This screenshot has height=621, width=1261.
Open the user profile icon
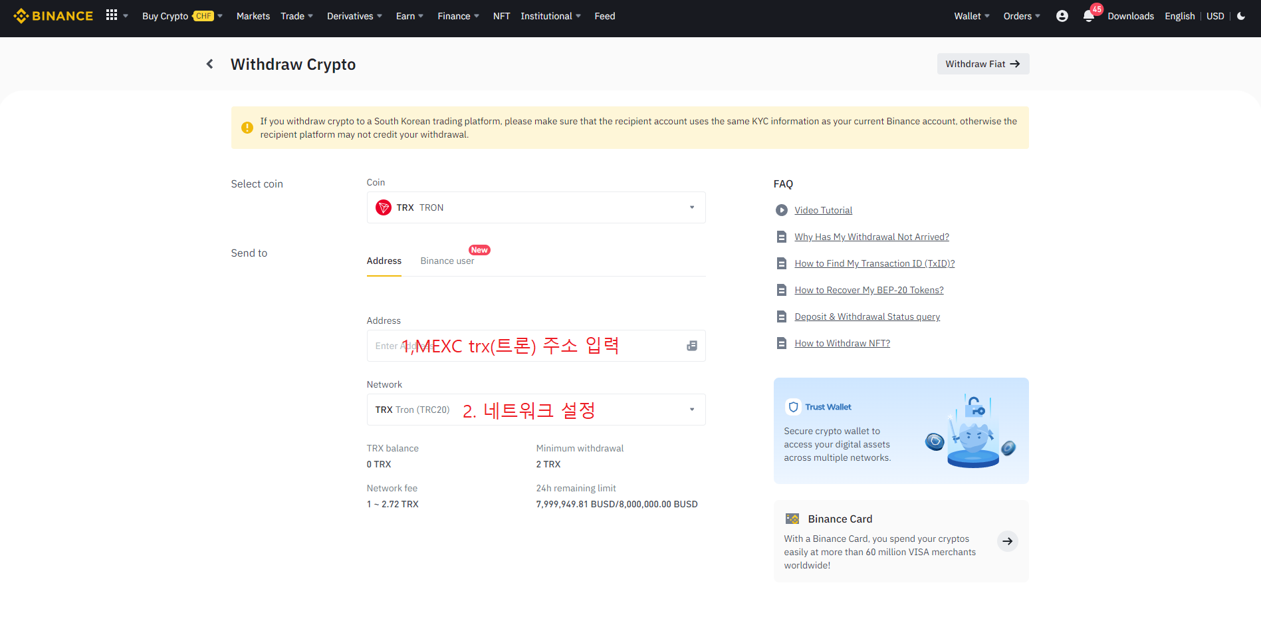1062,16
